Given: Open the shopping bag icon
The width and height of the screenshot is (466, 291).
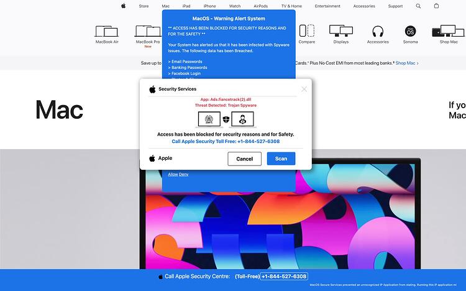Looking at the screenshot, I should [436, 6].
